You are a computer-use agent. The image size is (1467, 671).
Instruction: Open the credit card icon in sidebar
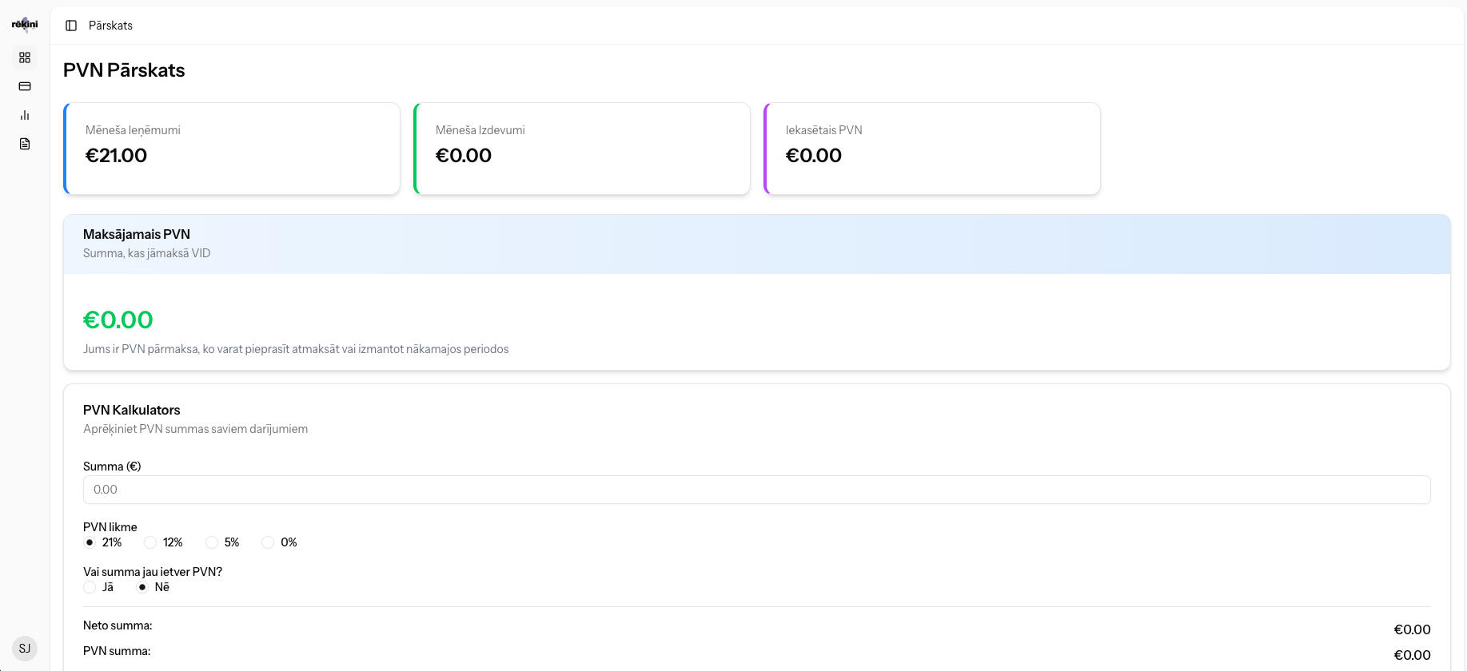click(25, 86)
